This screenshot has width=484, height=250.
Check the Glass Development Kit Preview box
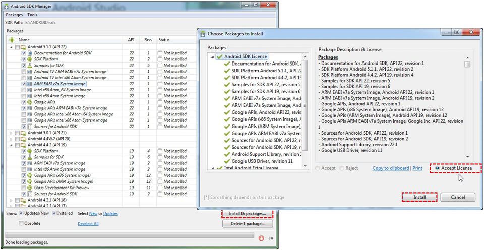tap(24, 187)
